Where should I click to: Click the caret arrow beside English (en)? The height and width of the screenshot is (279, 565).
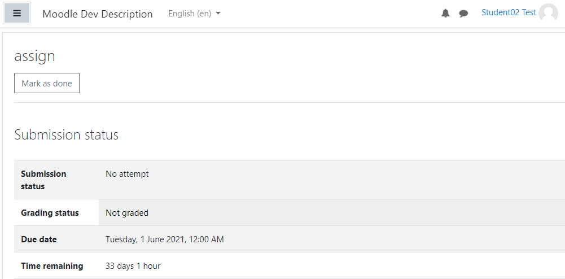tap(218, 14)
